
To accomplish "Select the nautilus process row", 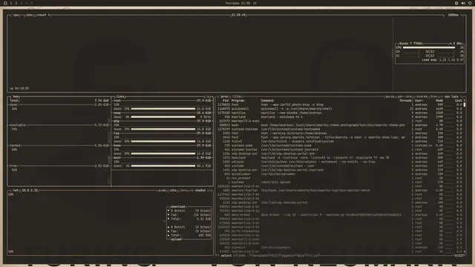I will pyautogui.click(x=340, y=113).
